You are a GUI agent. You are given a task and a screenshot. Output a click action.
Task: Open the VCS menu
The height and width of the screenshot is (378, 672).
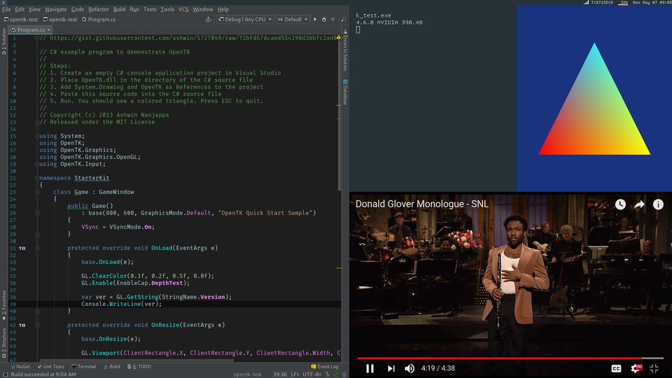(184, 10)
